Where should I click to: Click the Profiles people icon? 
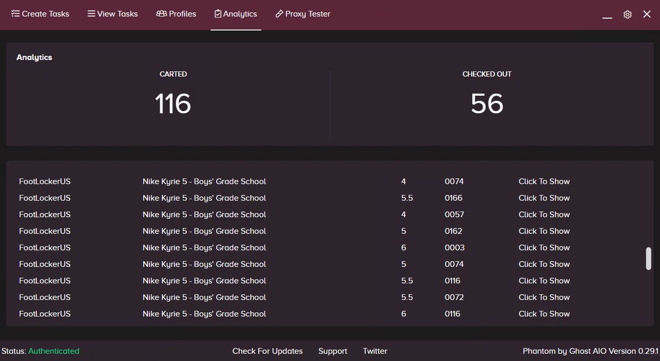coord(162,14)
